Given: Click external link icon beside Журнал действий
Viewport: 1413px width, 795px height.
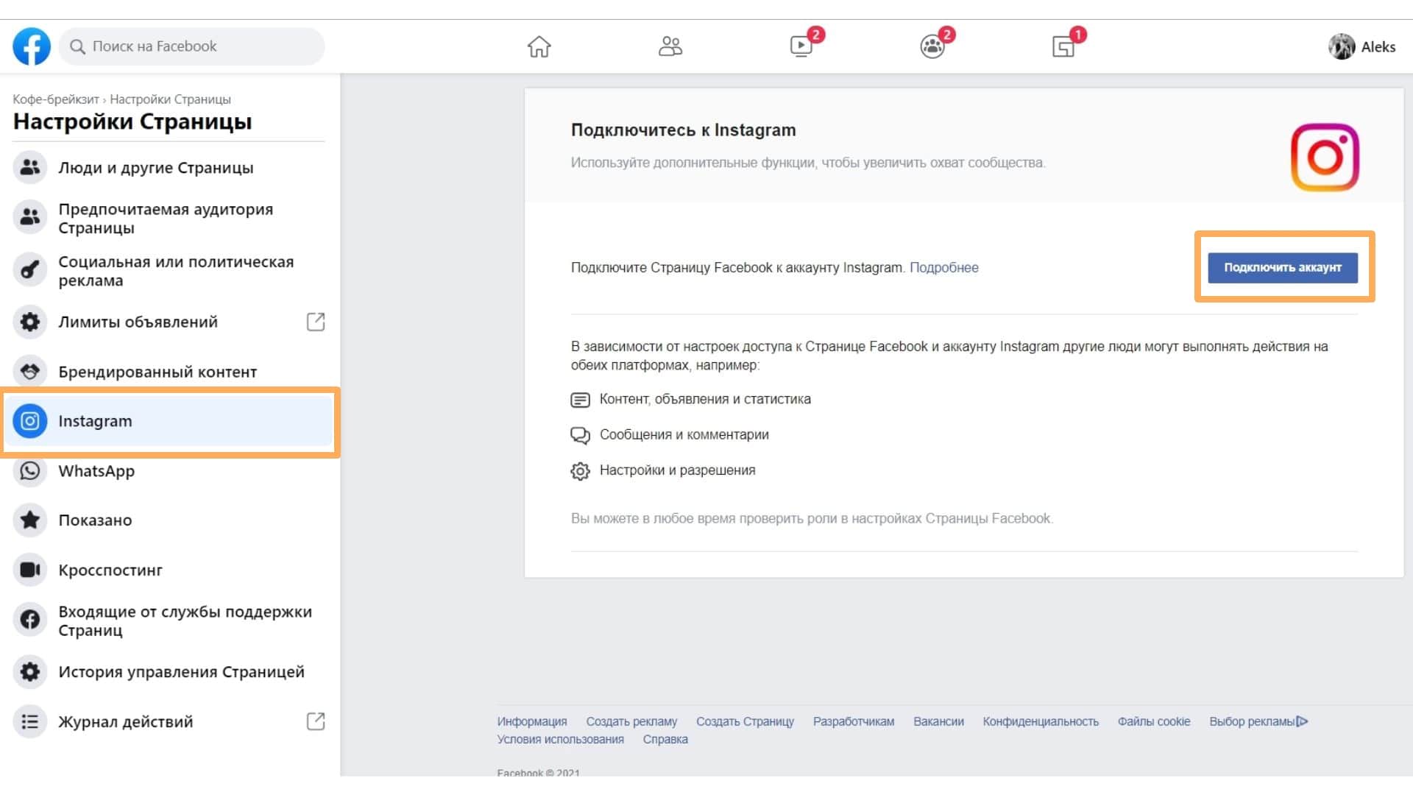Looking at the screenshot, I should (x=316, y=721).
